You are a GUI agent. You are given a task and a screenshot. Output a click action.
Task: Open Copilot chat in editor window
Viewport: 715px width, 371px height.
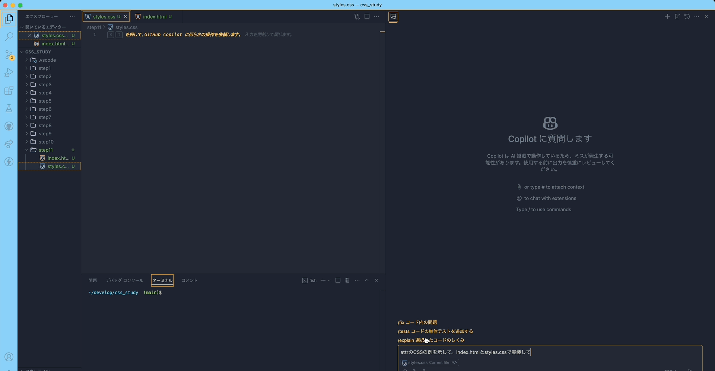(x=677, y=17)
